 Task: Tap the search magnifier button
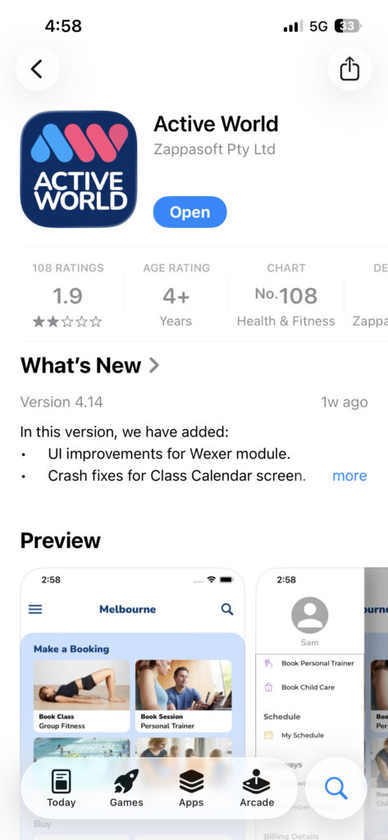336,788
